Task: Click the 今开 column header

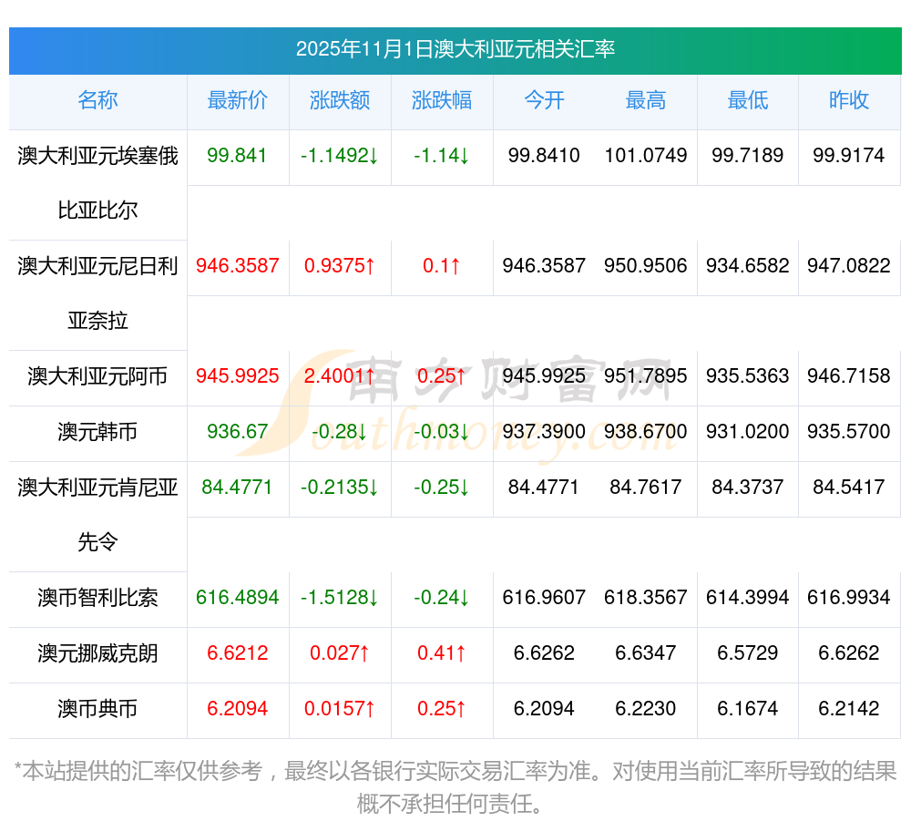Action: [x=544, y=100]
